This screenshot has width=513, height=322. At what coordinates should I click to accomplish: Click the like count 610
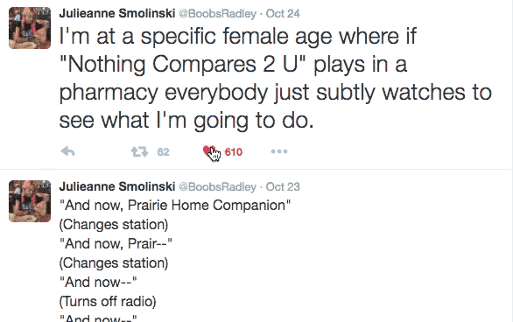pos(233,152)
